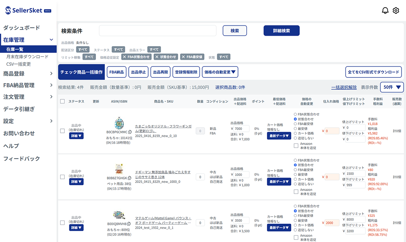Click the 一括選択解除 link
406x242 pixels.
tap(344, 87)
